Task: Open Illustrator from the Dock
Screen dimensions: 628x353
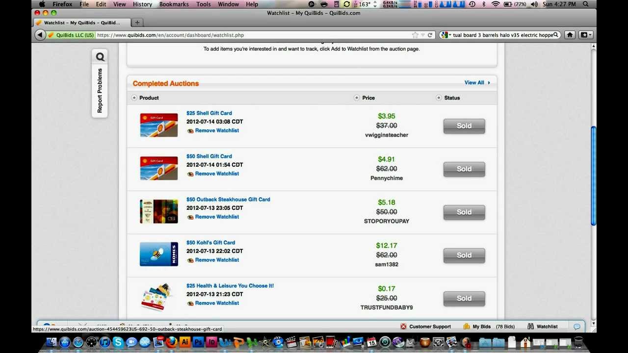Action: [x=185, y=342]
